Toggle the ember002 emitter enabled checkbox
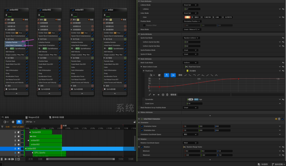286x166 pixels. click(40, 10)
